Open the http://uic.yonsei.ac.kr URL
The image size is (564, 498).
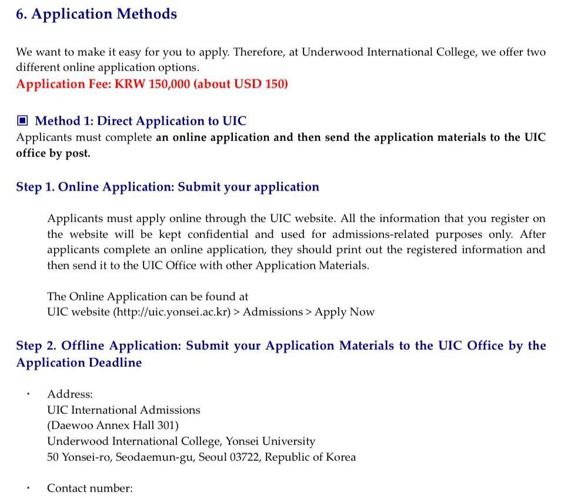[x=172, y=312]
